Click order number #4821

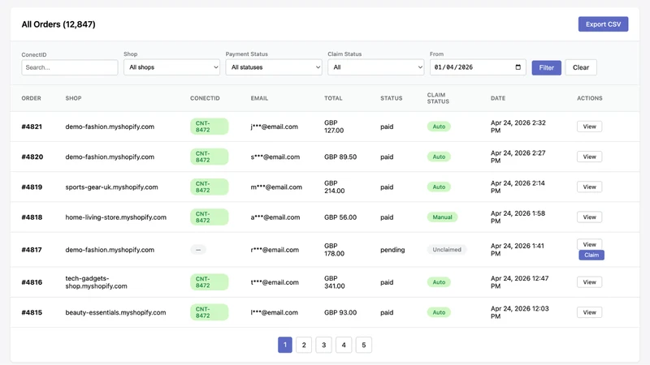[32, 127]
